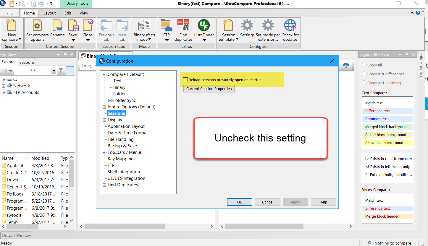Select Show all radio button

point(364,65)
